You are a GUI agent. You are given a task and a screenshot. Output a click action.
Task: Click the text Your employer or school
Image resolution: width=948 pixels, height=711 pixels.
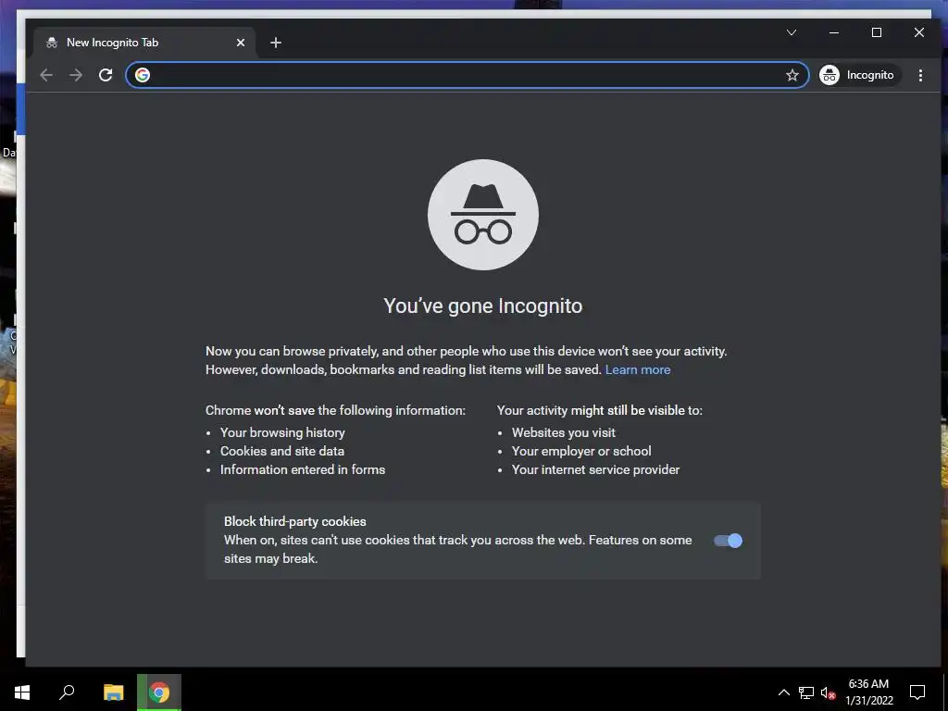pyautogui.click(x=581, y=451)
